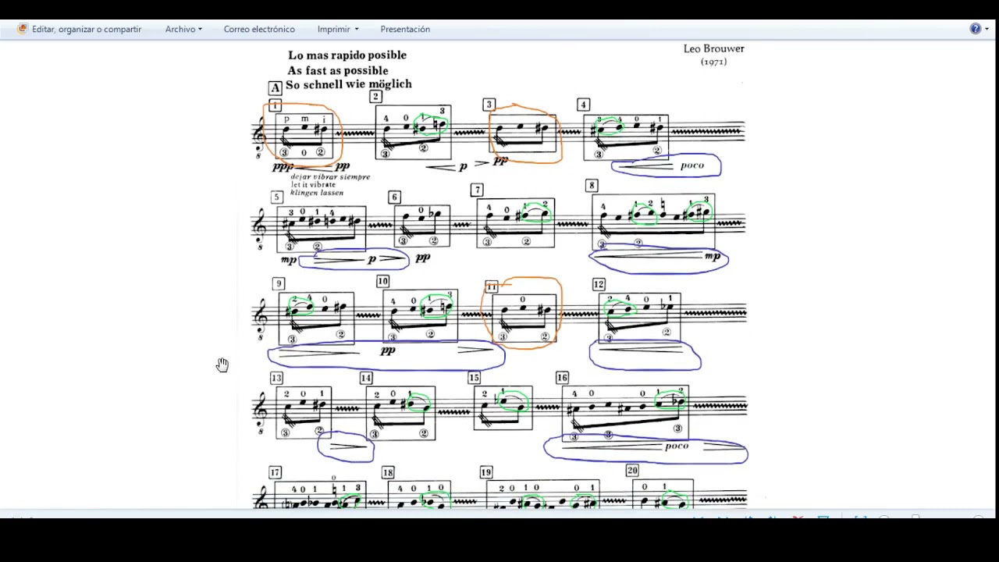Open the Imprimir dropdown
Viewport: 999px width, 562px height.
tap(338, 29)
